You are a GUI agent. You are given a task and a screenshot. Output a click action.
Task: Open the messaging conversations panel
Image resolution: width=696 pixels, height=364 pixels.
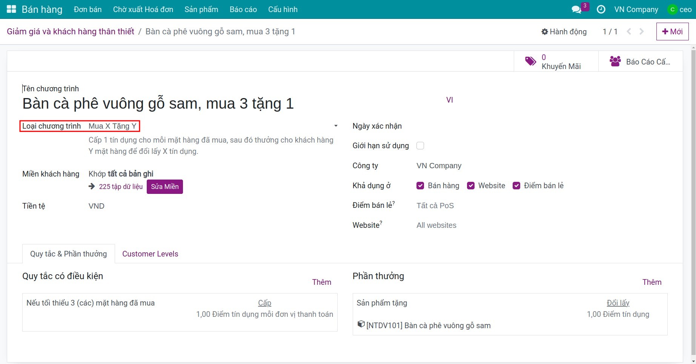[x=576, y=9]
